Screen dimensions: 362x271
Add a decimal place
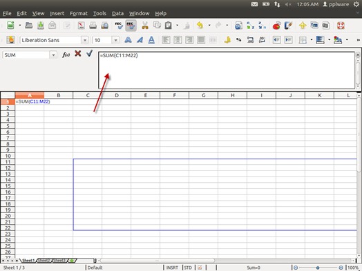(x=251, y=40)
